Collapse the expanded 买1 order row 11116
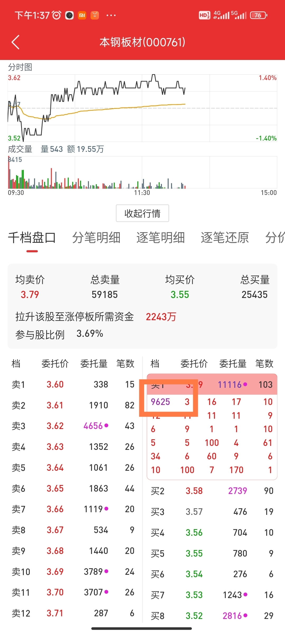This screenshot has width=285, height=634. (x=212, y=384)
